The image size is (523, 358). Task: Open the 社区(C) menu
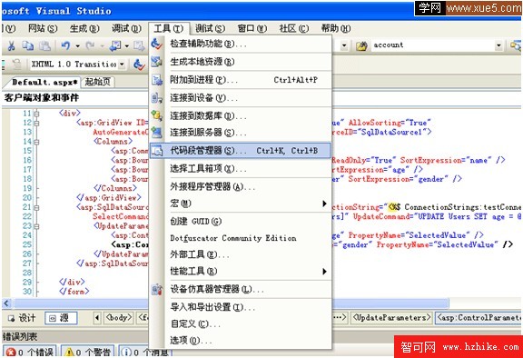[293, 29]
